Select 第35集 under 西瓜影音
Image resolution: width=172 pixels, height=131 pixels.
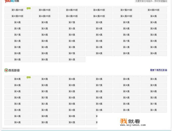[154, 85]
